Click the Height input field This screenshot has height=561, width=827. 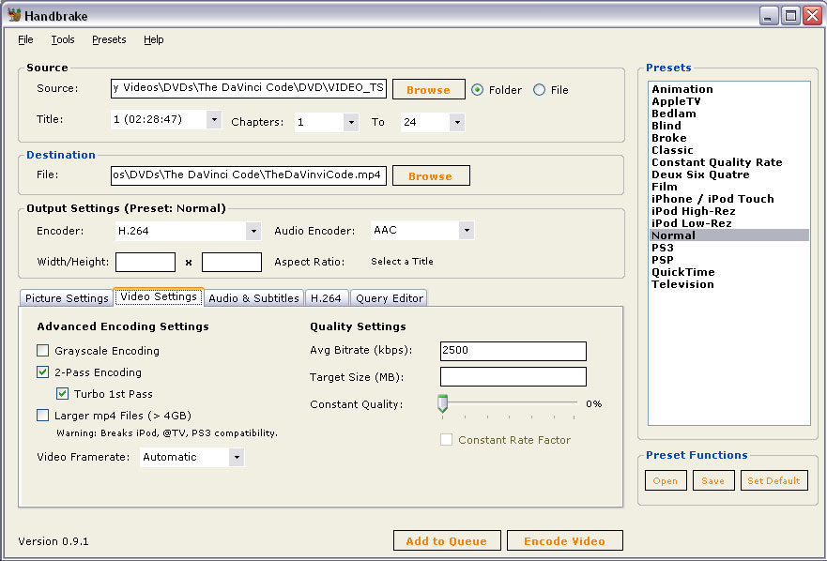tap(232, 262)
